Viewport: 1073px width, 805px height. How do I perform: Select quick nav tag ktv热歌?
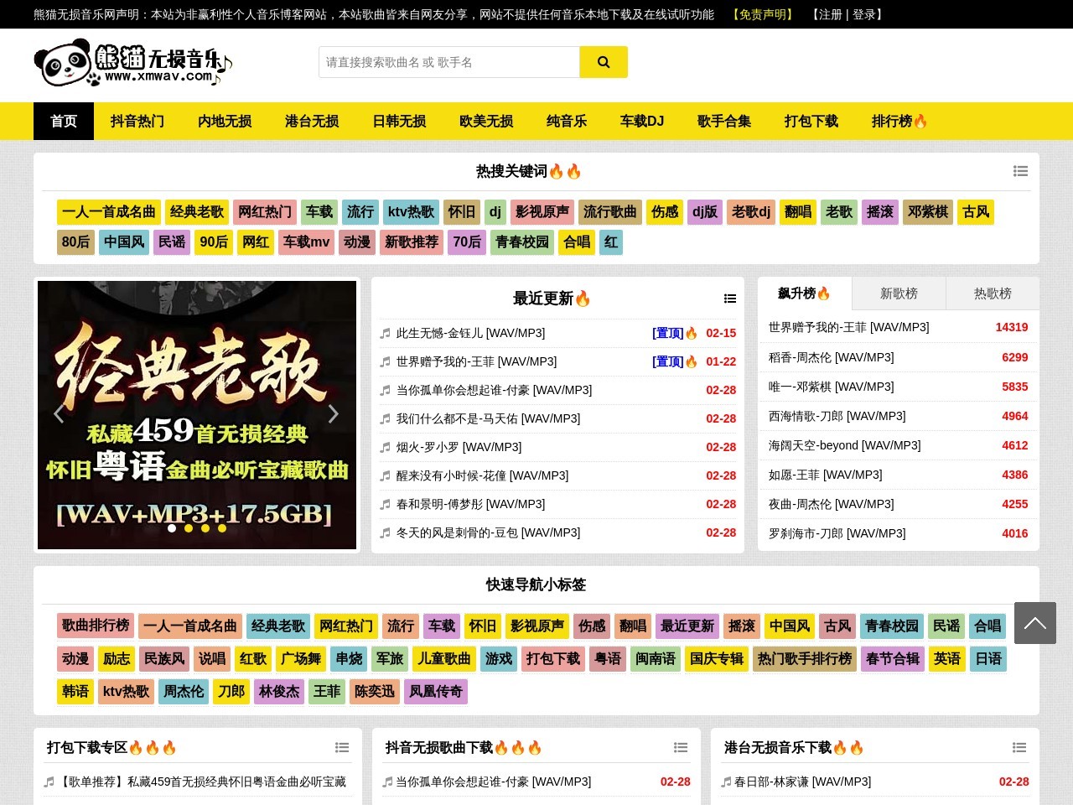[126, 692]
